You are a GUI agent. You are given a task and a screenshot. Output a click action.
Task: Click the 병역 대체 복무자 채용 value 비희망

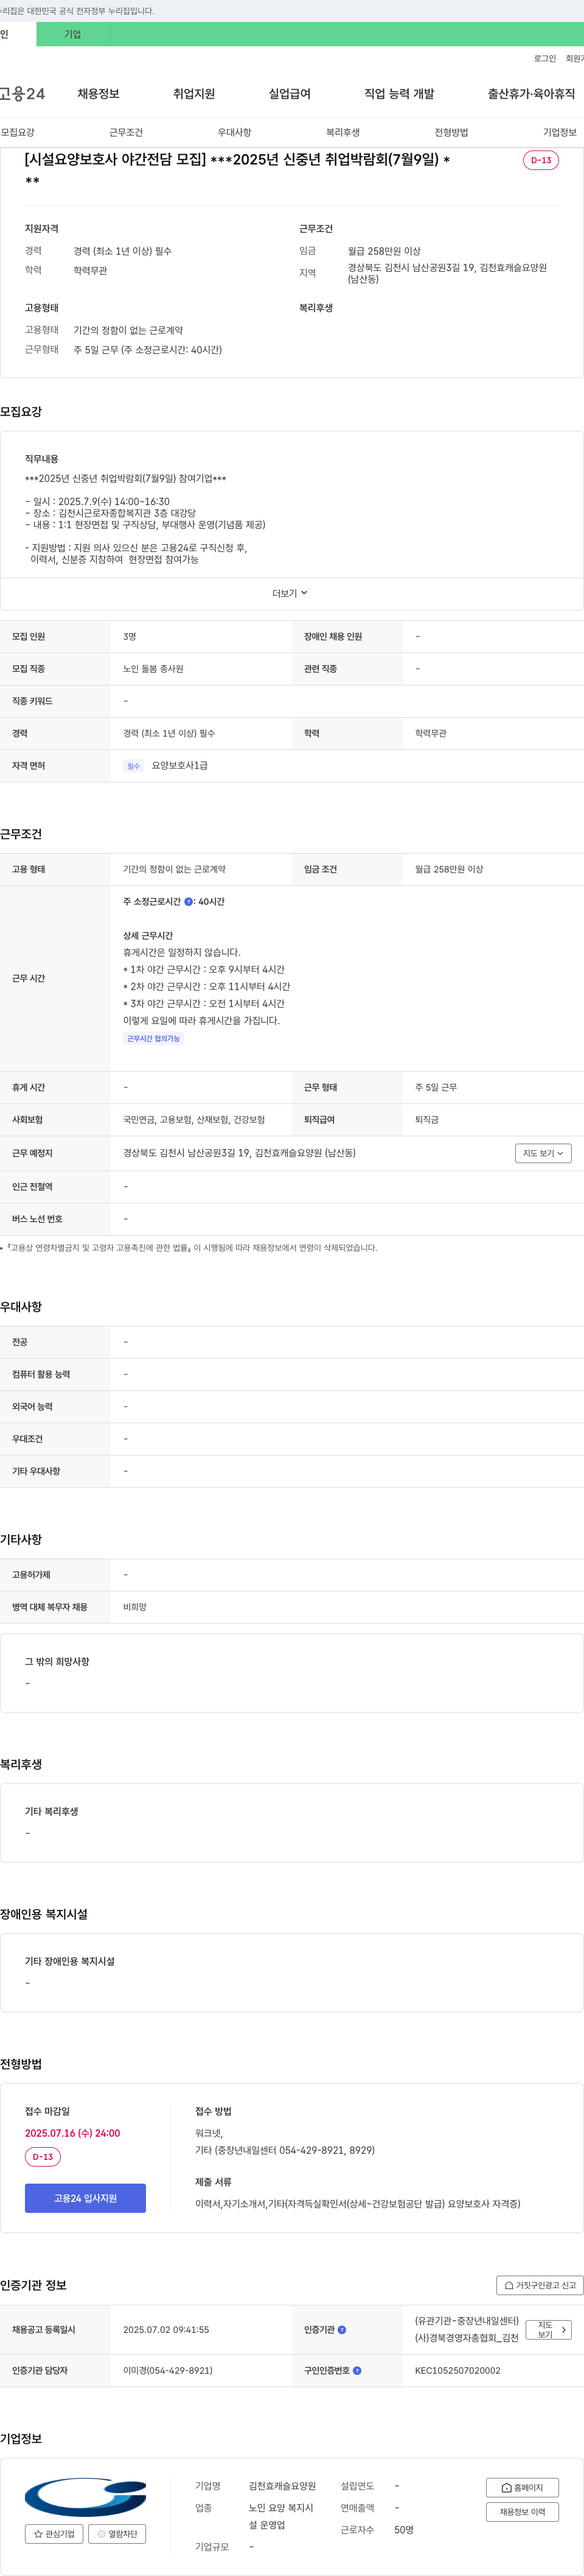(x=135, y=1607)
